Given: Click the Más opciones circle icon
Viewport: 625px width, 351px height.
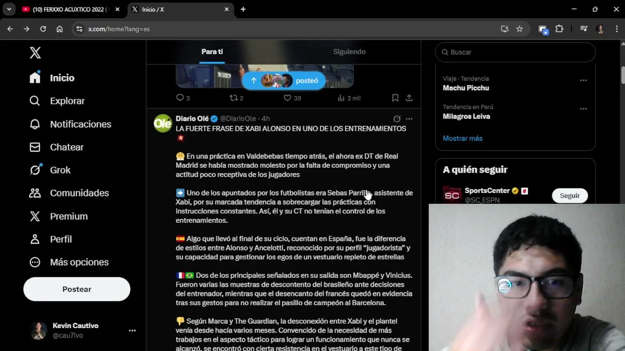Looking at the screenshot, I should pyautogui.click(x=35, y=262).
